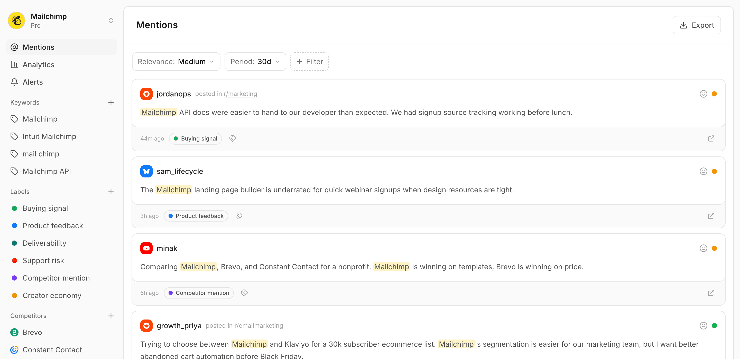Screen dimensions: 740x359
Task: Click the 6h ago timestamp
Action: pos(149,293)
